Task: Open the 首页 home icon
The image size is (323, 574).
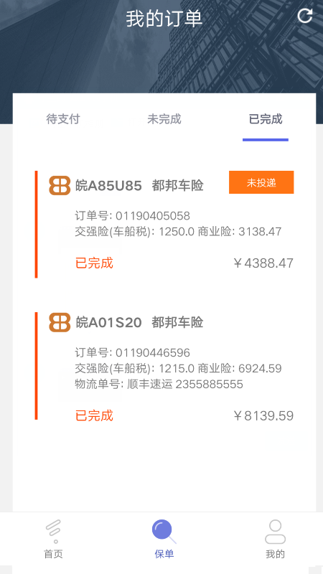Action: pyautogui.click(x=53, y=532)
